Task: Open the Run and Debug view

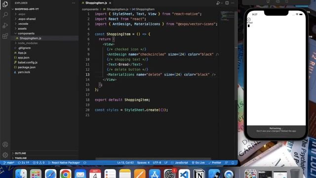Action: 5,25
